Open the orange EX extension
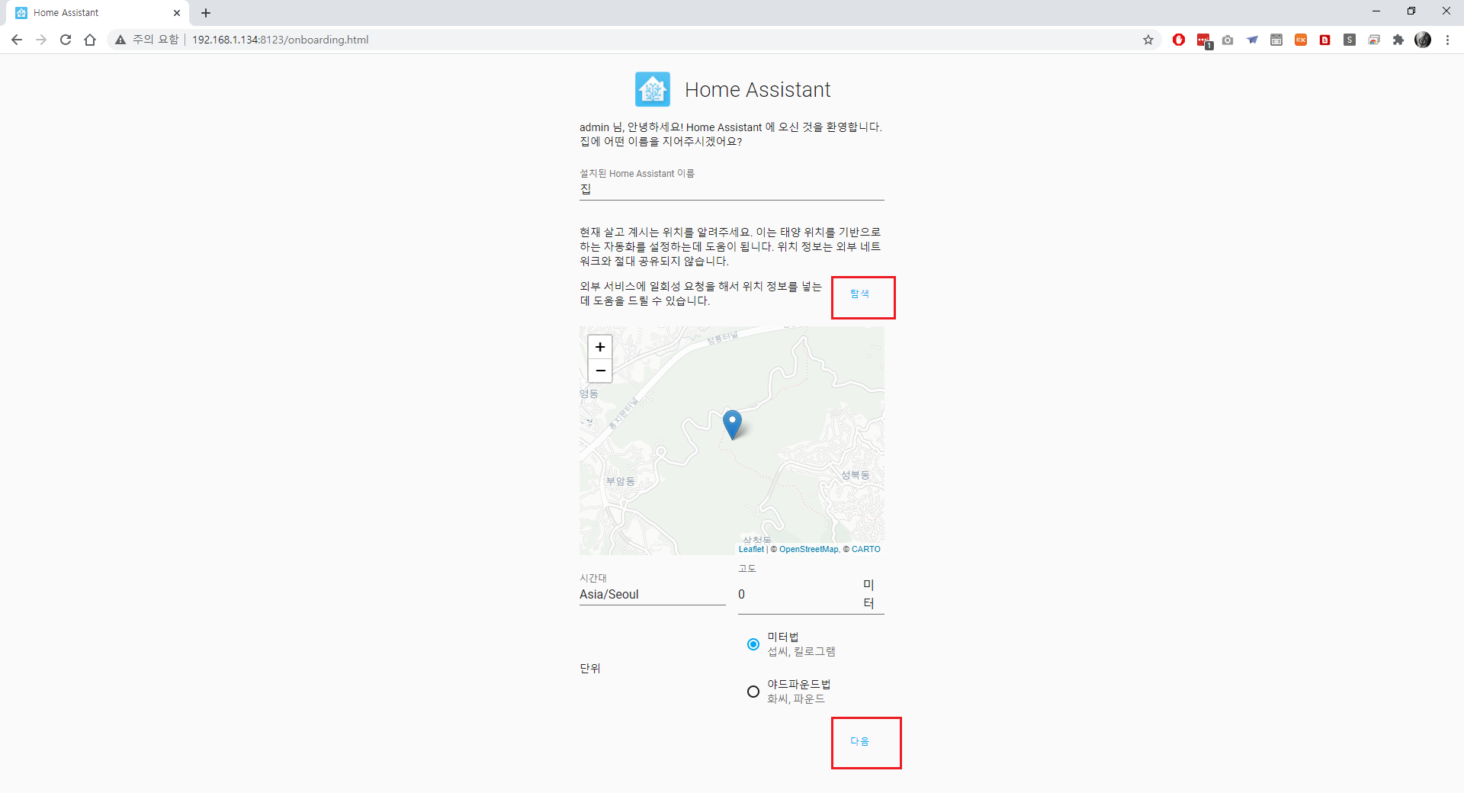The width and height of the screenshot is (1464, 793). [x=1301, y=40]
